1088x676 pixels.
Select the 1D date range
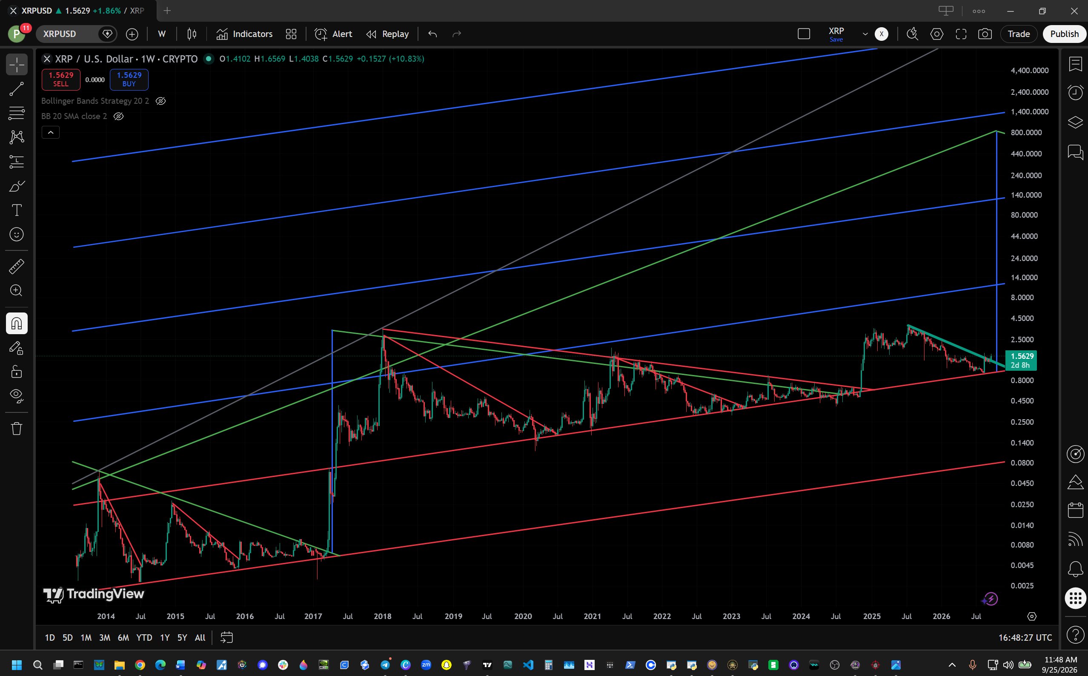50,638
